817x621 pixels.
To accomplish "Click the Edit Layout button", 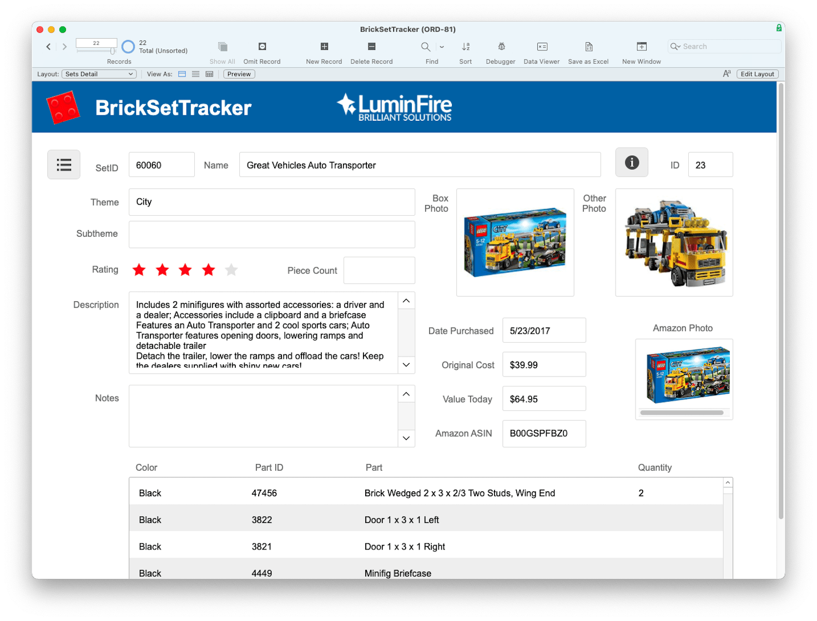I will (757, 74).
